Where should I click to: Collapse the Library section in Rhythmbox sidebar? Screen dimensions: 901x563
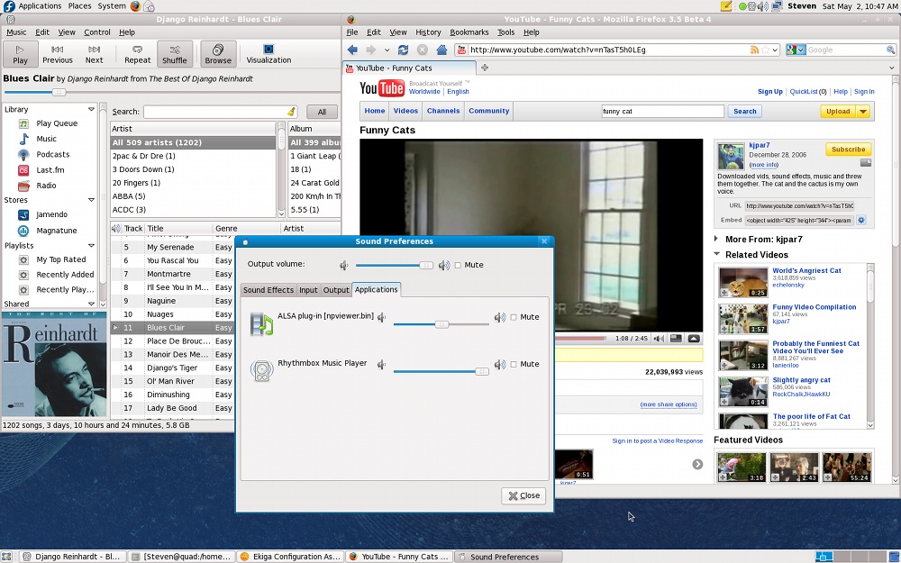[91, 109]
